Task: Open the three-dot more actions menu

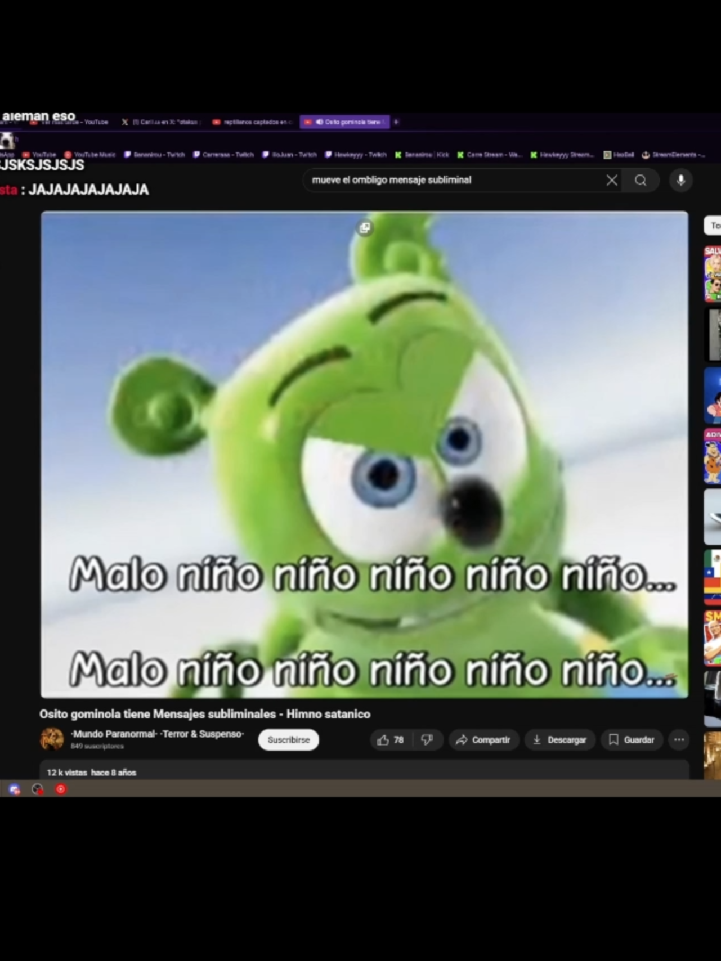Action: 679,740
